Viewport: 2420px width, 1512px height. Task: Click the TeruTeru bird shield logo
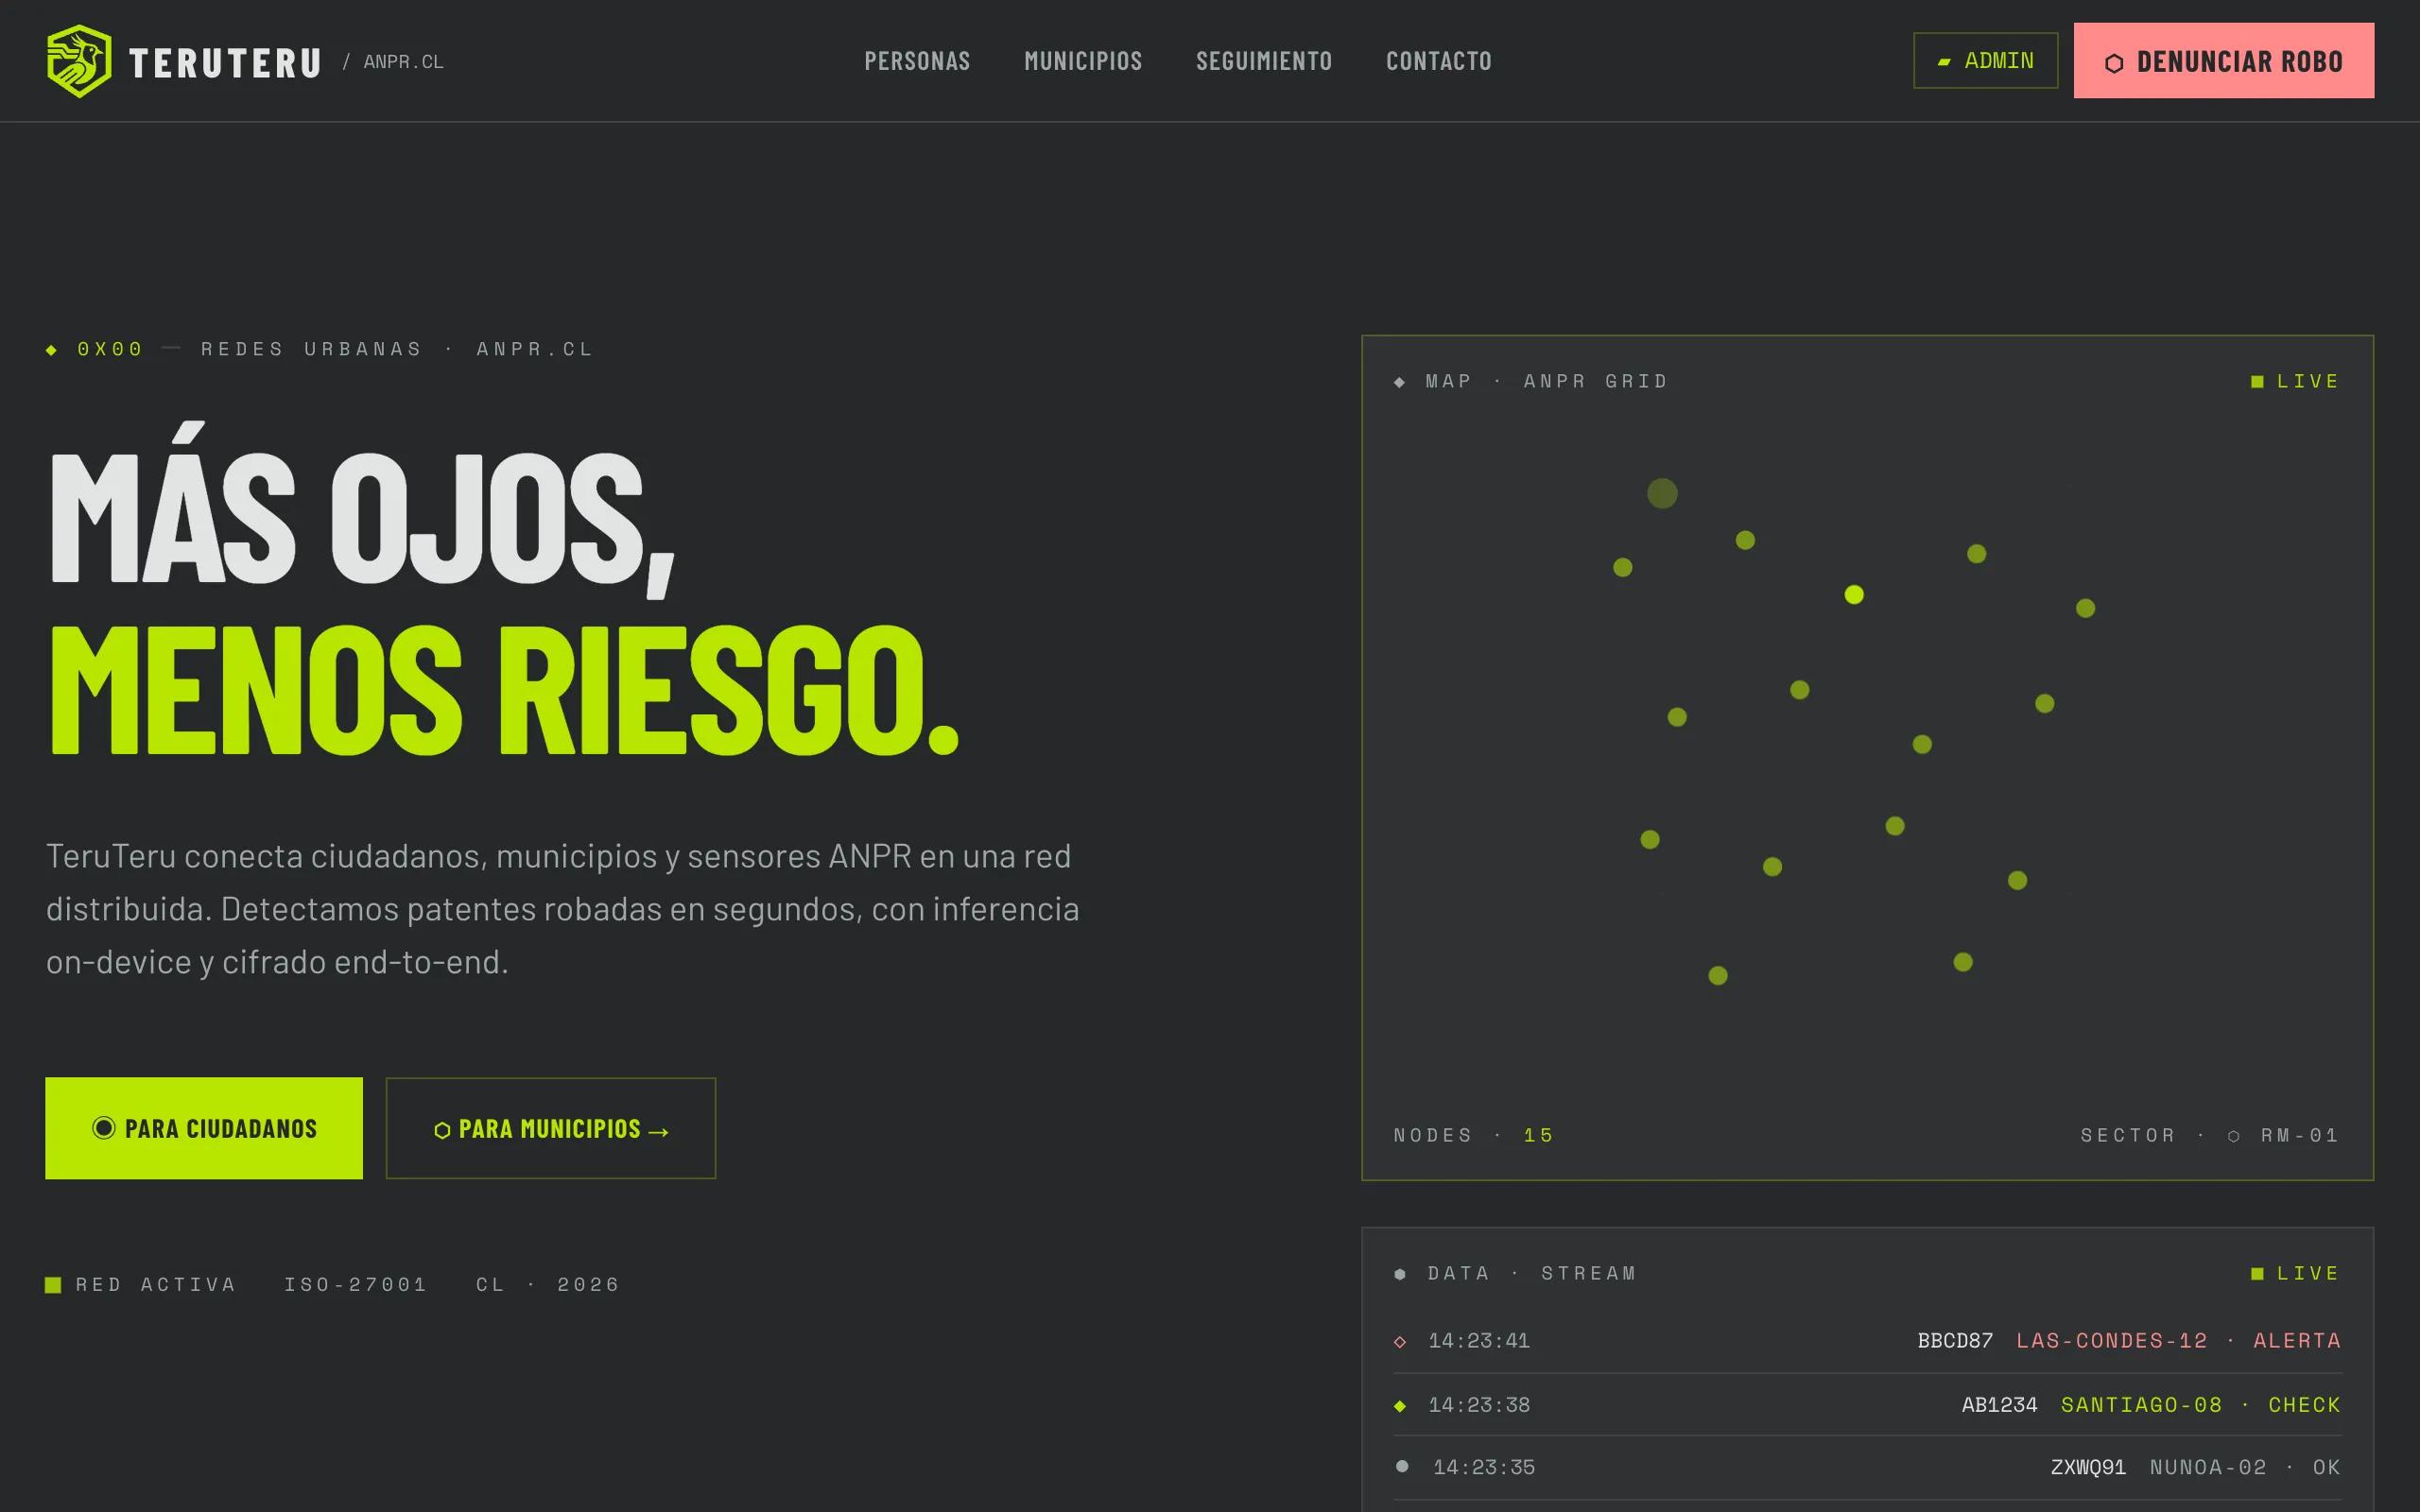point(79,61)
